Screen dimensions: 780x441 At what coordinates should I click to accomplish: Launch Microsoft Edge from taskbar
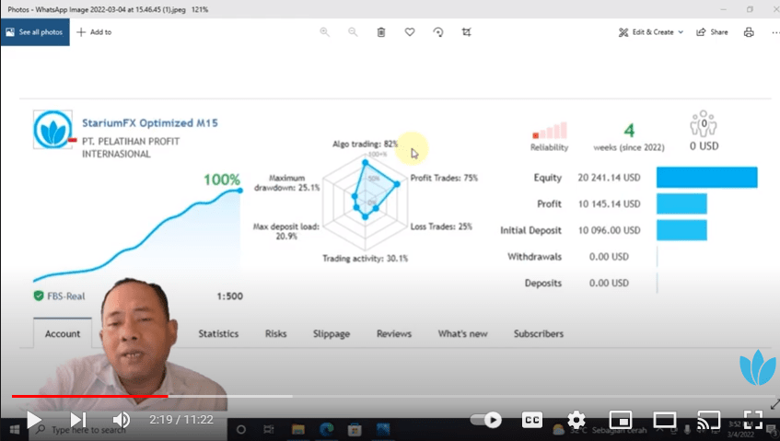(327, 430)
